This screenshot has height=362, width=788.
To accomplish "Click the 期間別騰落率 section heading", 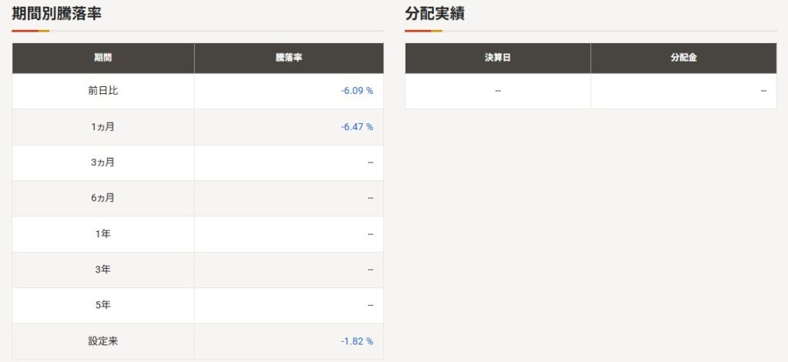I will [x=57, y=13].
